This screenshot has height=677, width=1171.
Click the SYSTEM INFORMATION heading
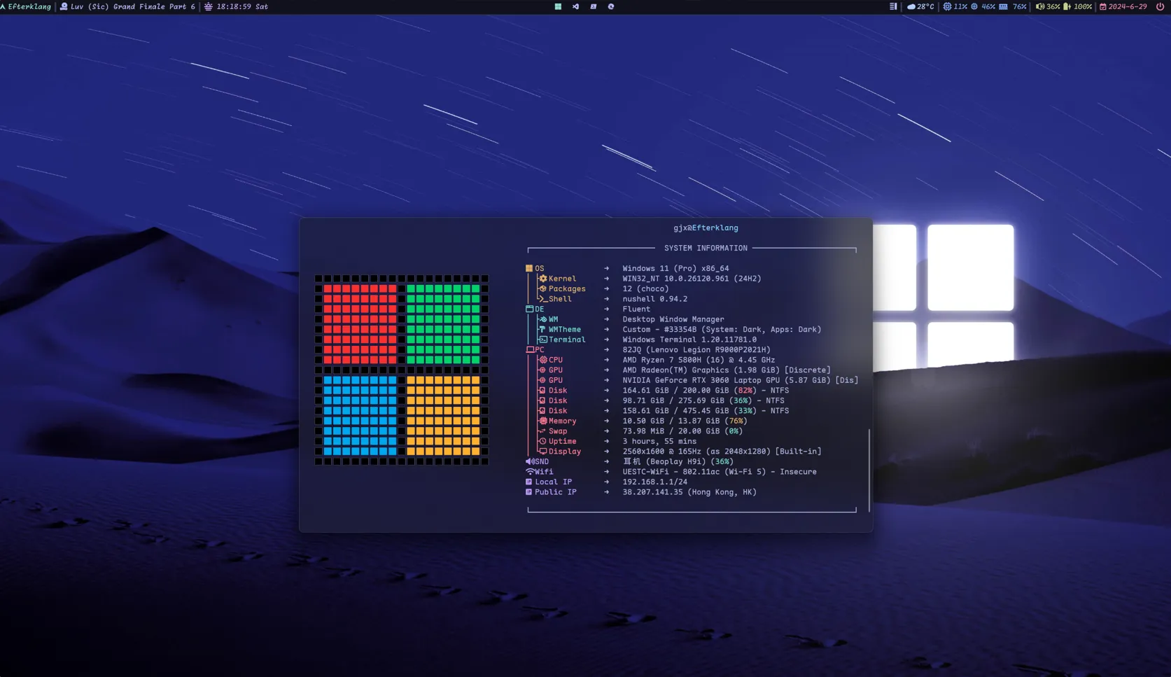(x=706, y=248)
